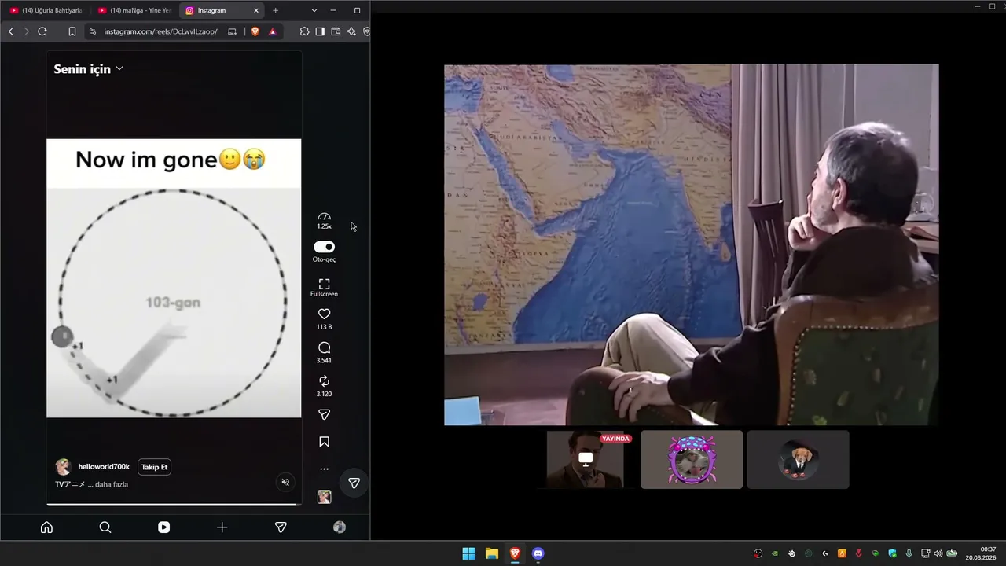The width and height of the screenshot is (1006, 566).
Task: Close the Instagram tab
Action: (x=256, y=10)
